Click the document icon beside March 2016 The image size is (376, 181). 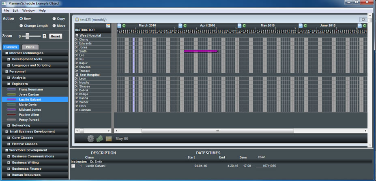(x=119, y=25)
